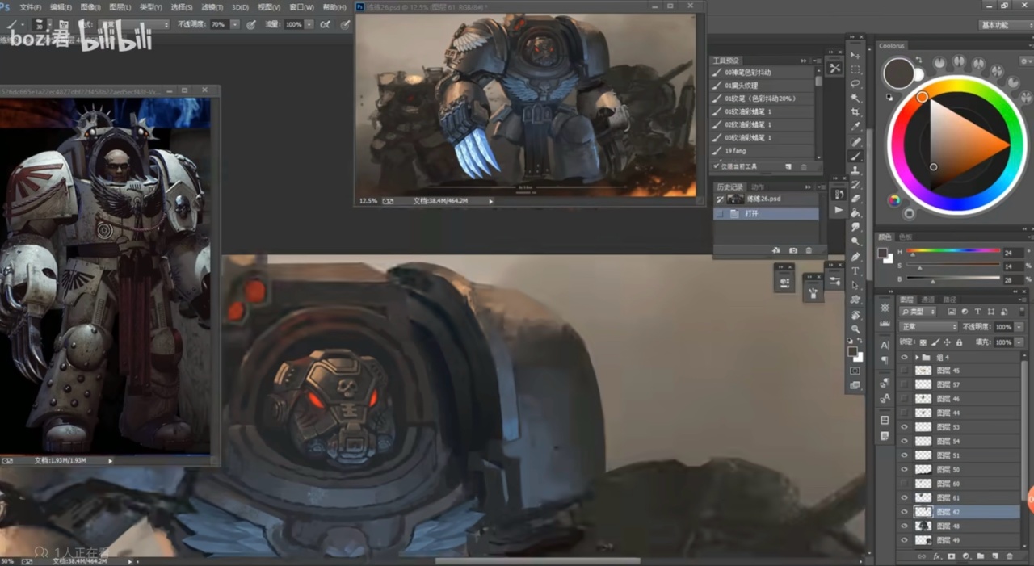Viewport: 1034px width, 566px height.
Task: Switch to the 色板 tab
Action: point(906,237)
